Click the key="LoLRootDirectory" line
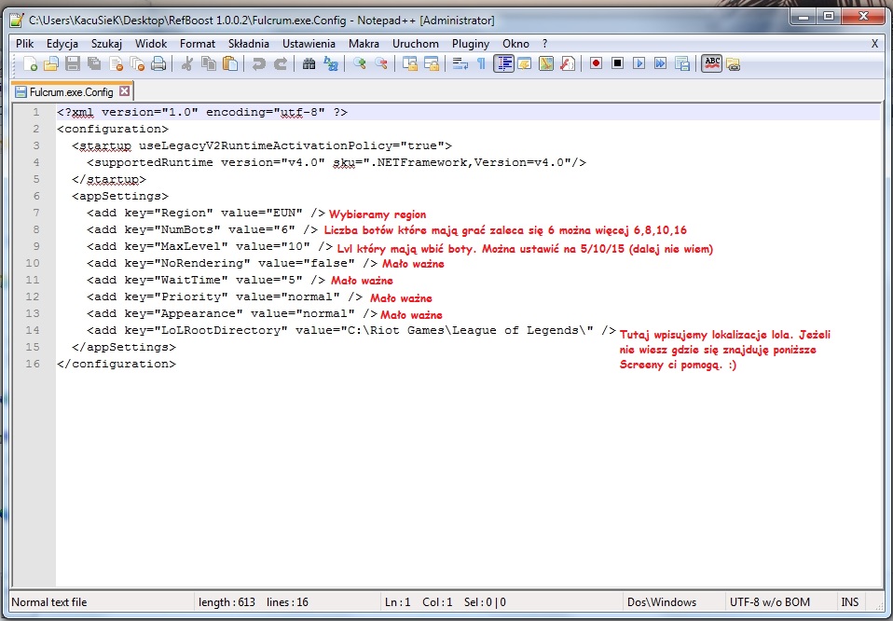The height and width of the screenshot is (621, 893). pyautogui.click(x=351, y=330)
